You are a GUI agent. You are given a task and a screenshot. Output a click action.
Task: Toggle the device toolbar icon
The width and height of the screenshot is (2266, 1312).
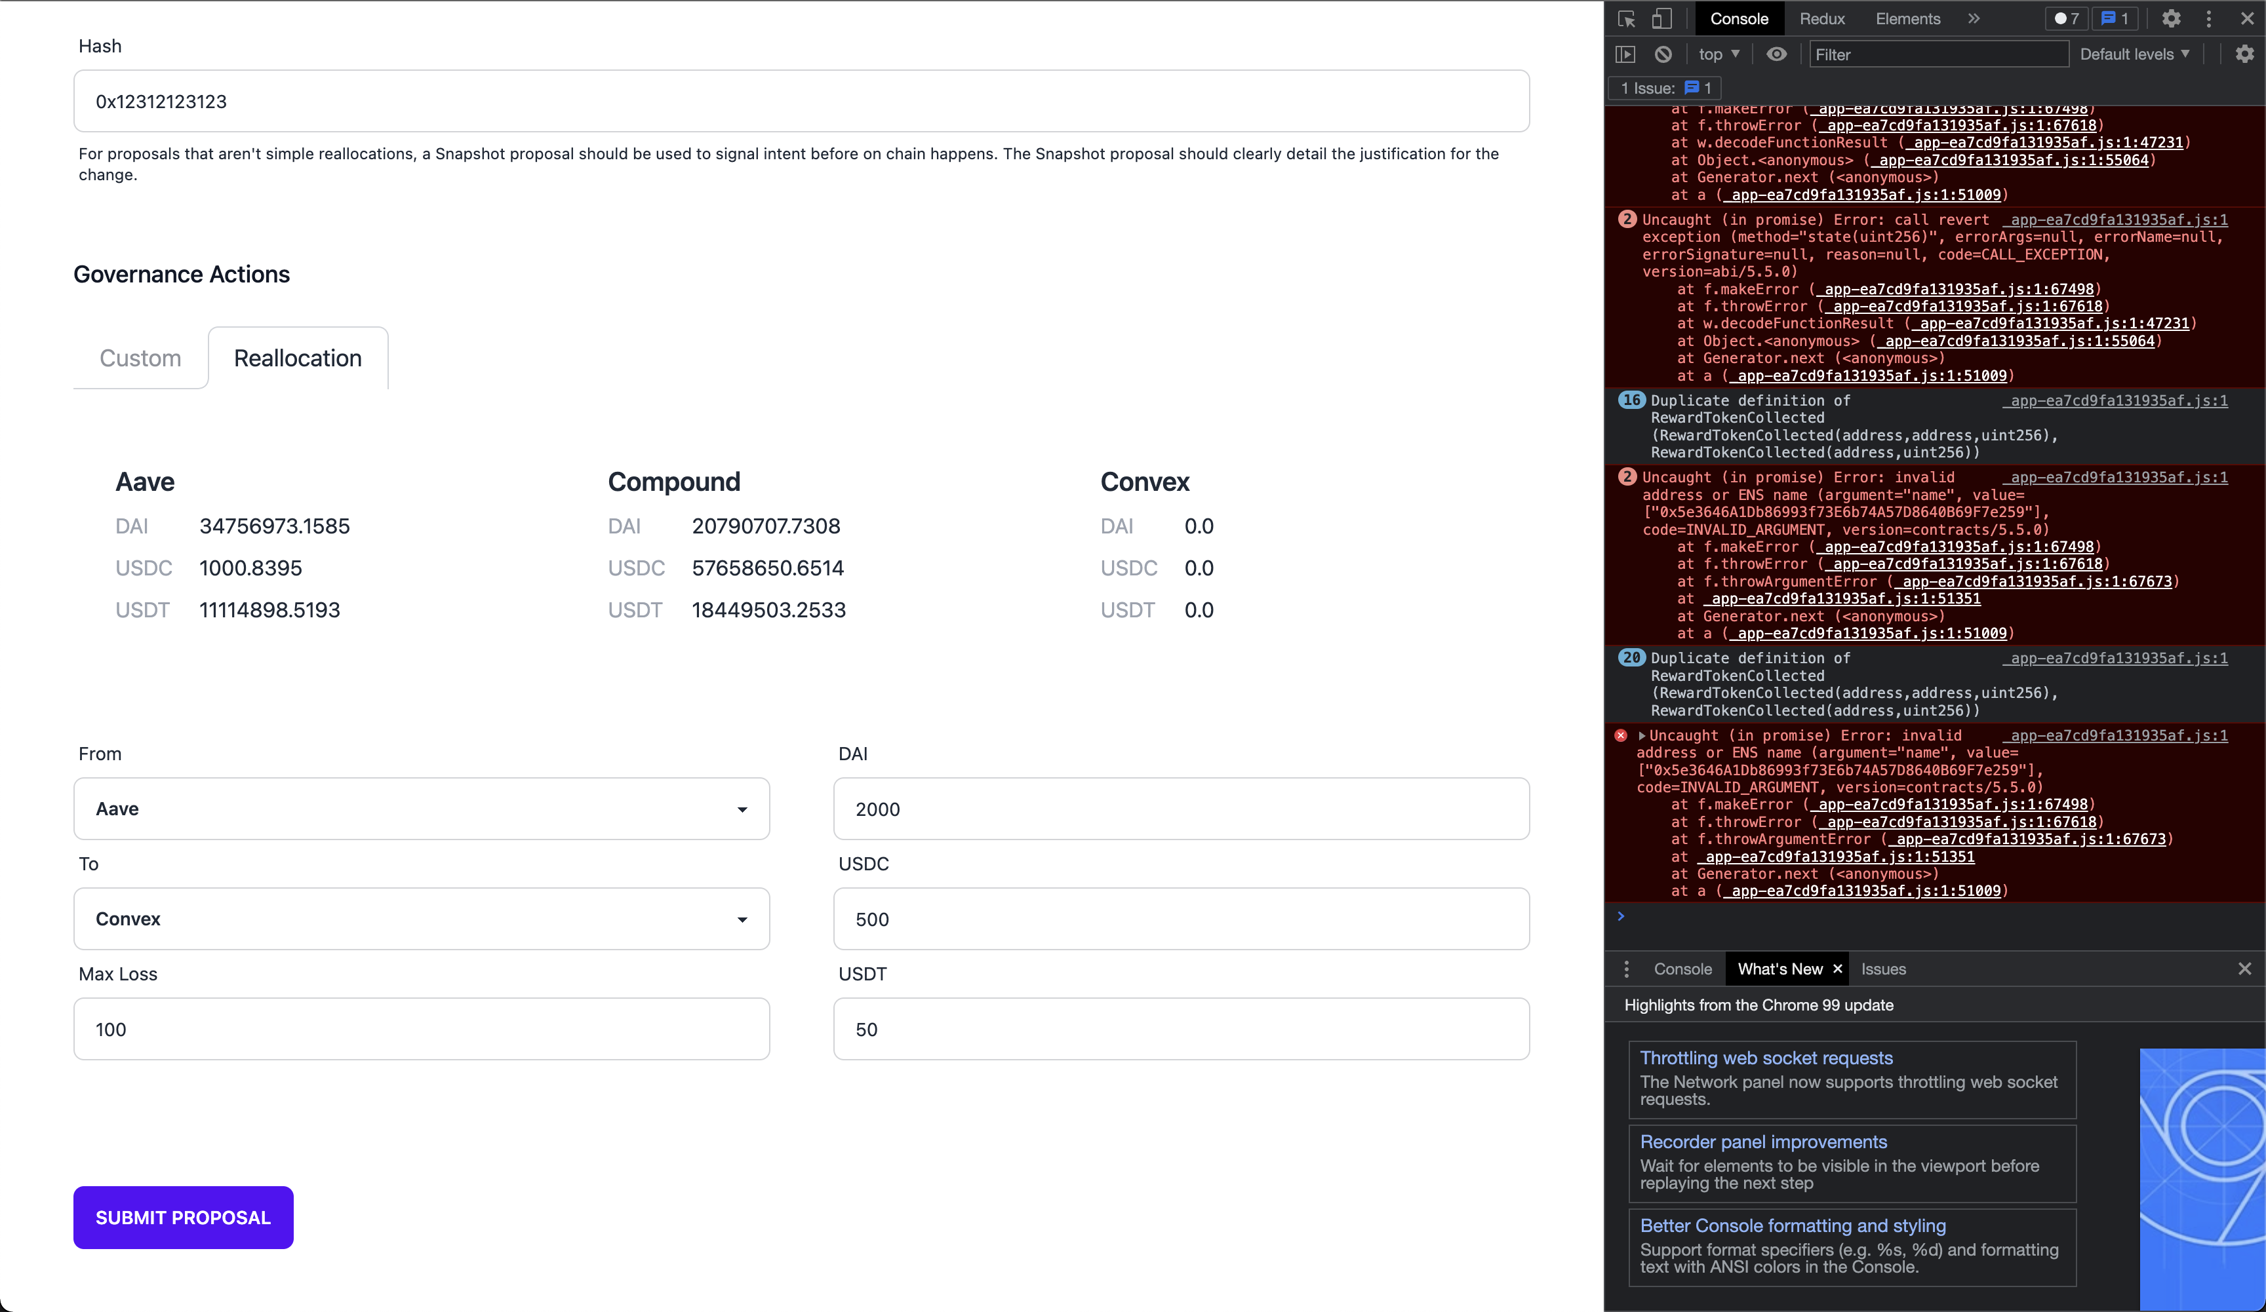click(x=1661, y=18)
